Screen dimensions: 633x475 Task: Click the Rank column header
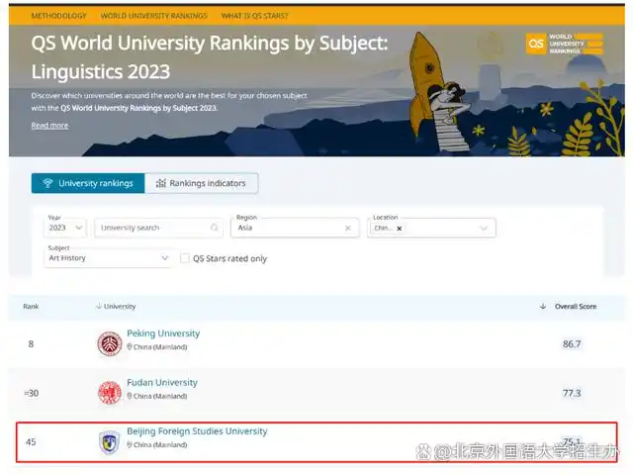pos(31,307)
